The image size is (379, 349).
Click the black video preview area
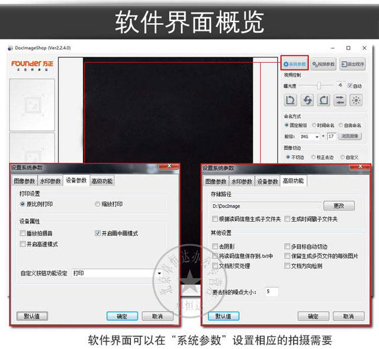(168, 110)
